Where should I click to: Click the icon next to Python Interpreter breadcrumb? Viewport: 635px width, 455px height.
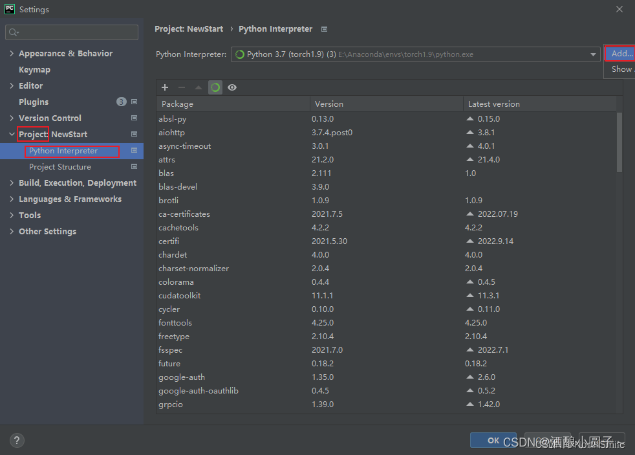(x=324, y=29)
